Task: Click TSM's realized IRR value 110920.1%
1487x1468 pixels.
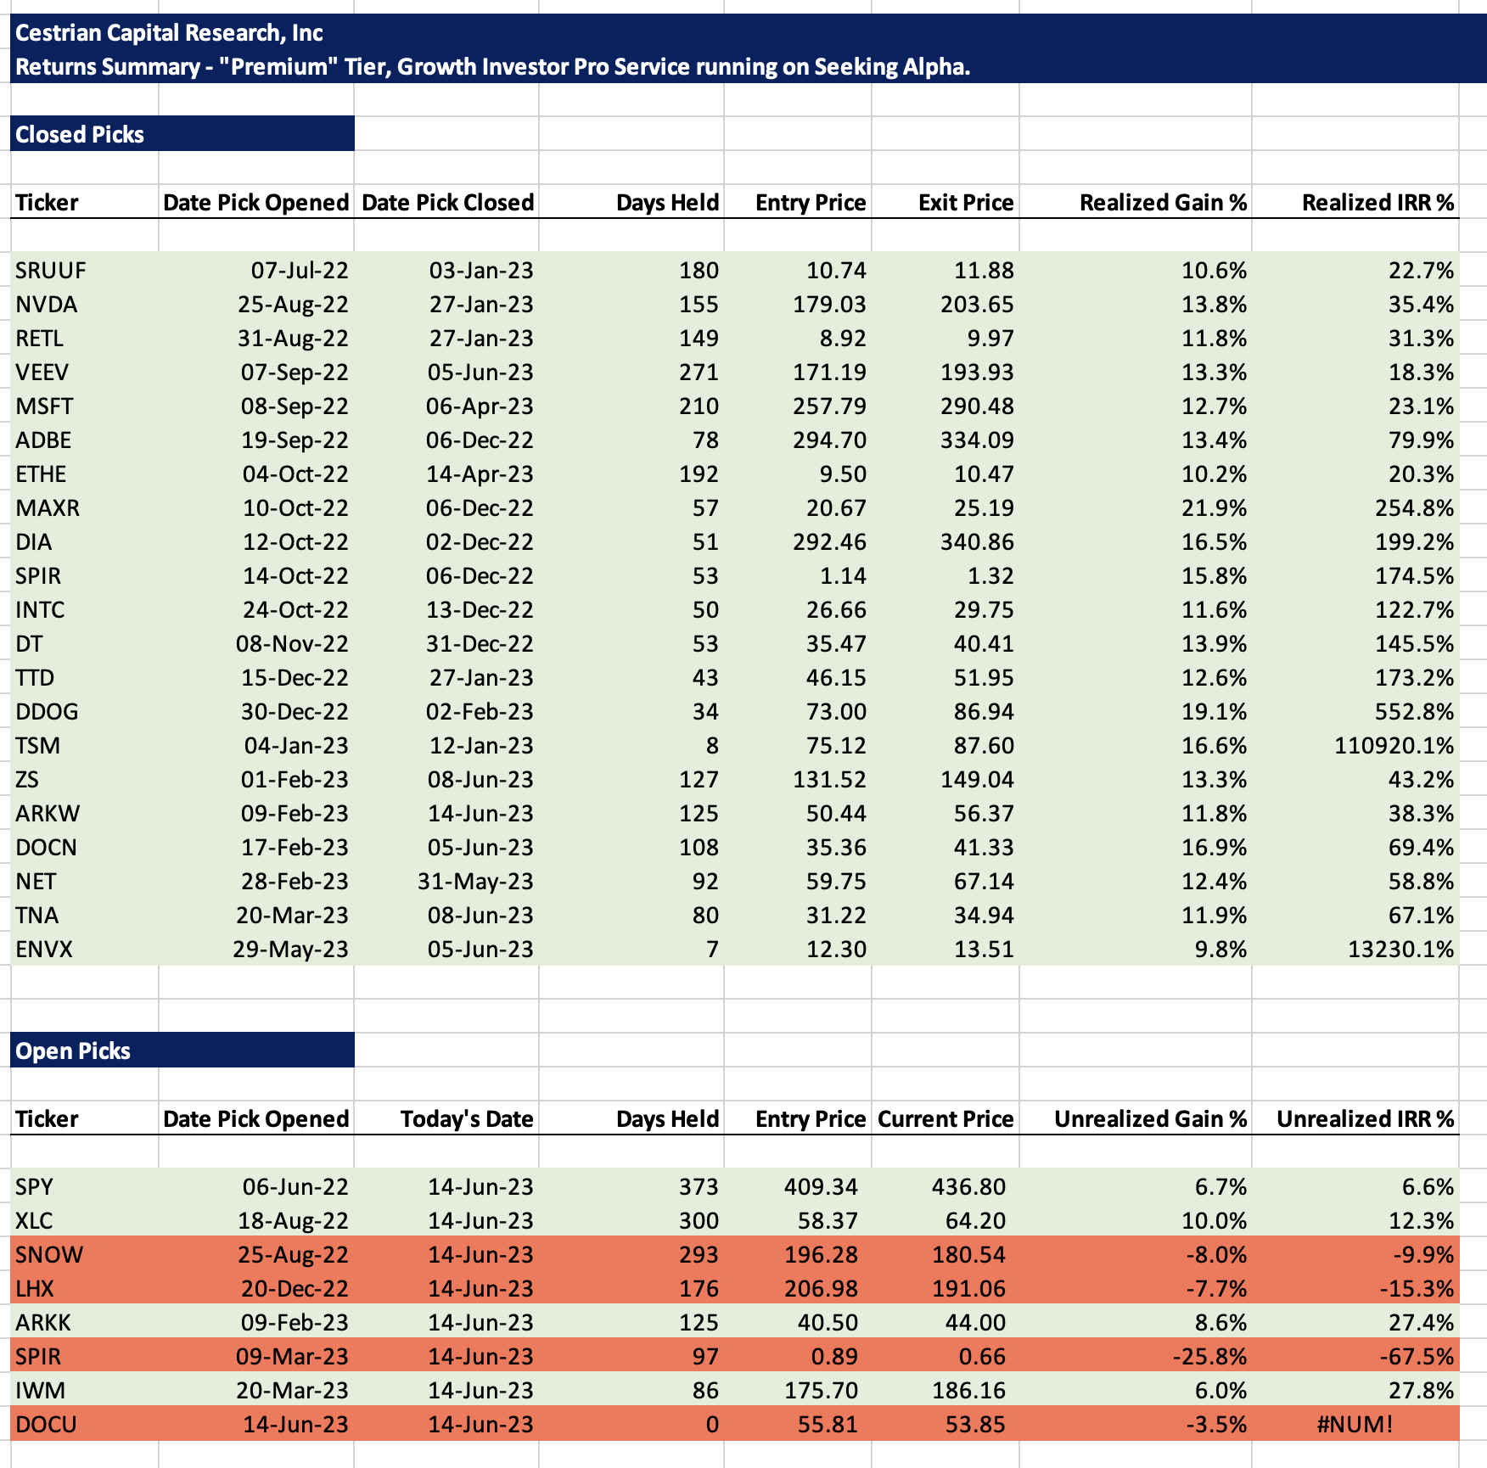Action: coord(1394,746)
